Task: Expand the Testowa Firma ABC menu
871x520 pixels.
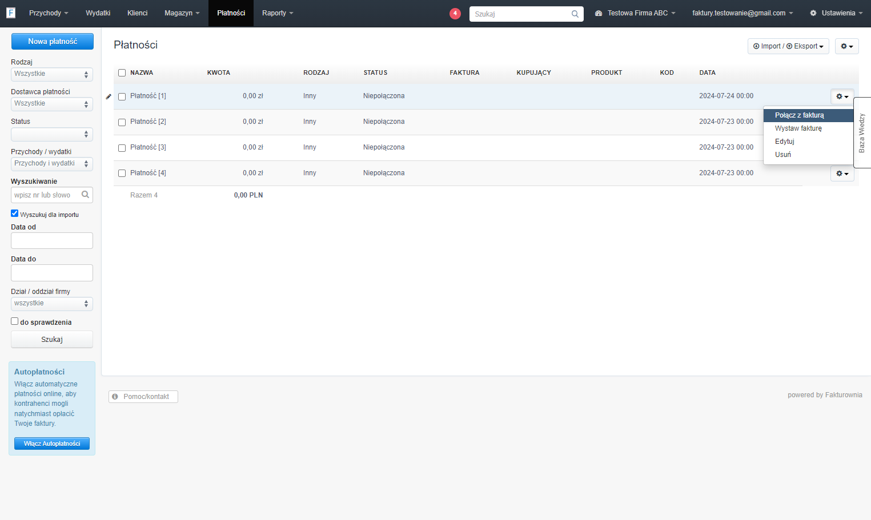Action: pyautogui.click(x=635, y=13)
